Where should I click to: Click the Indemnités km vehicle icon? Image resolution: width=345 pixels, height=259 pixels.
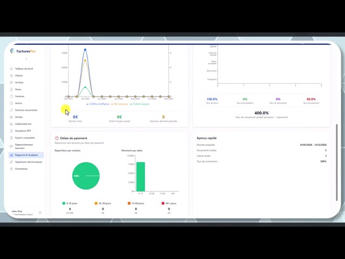coord(11,124)
